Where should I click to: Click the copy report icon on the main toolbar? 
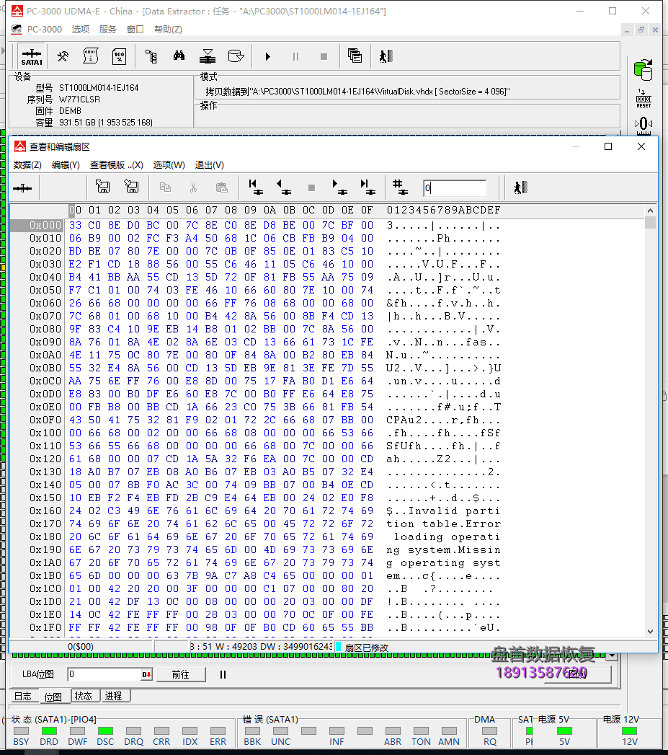tap(355, 56)
